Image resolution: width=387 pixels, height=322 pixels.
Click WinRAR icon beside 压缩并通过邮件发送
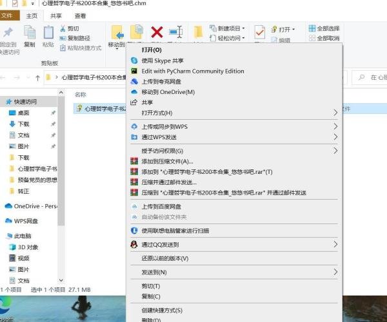pos(134,182)
